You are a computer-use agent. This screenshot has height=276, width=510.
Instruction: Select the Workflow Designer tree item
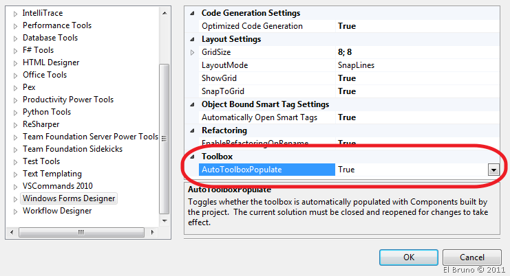pos(57,211)
